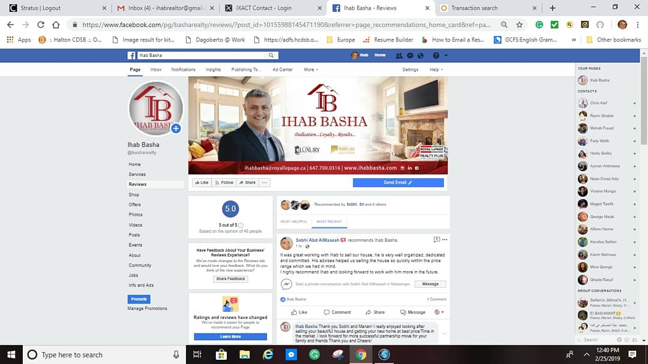648x364 pixels.
Task: Open Messenger icon in Facebook header
Action: [x=410, y=55]
